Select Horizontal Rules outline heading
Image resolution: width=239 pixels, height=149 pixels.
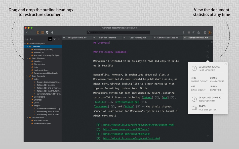[41, 70]
